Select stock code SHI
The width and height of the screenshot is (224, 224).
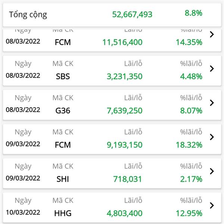click(63, 179)
